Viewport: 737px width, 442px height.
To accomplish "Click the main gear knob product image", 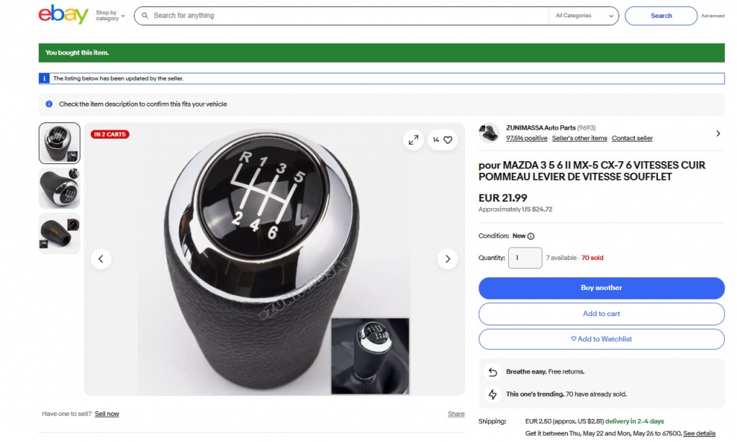I will click(x=274, y=258).
